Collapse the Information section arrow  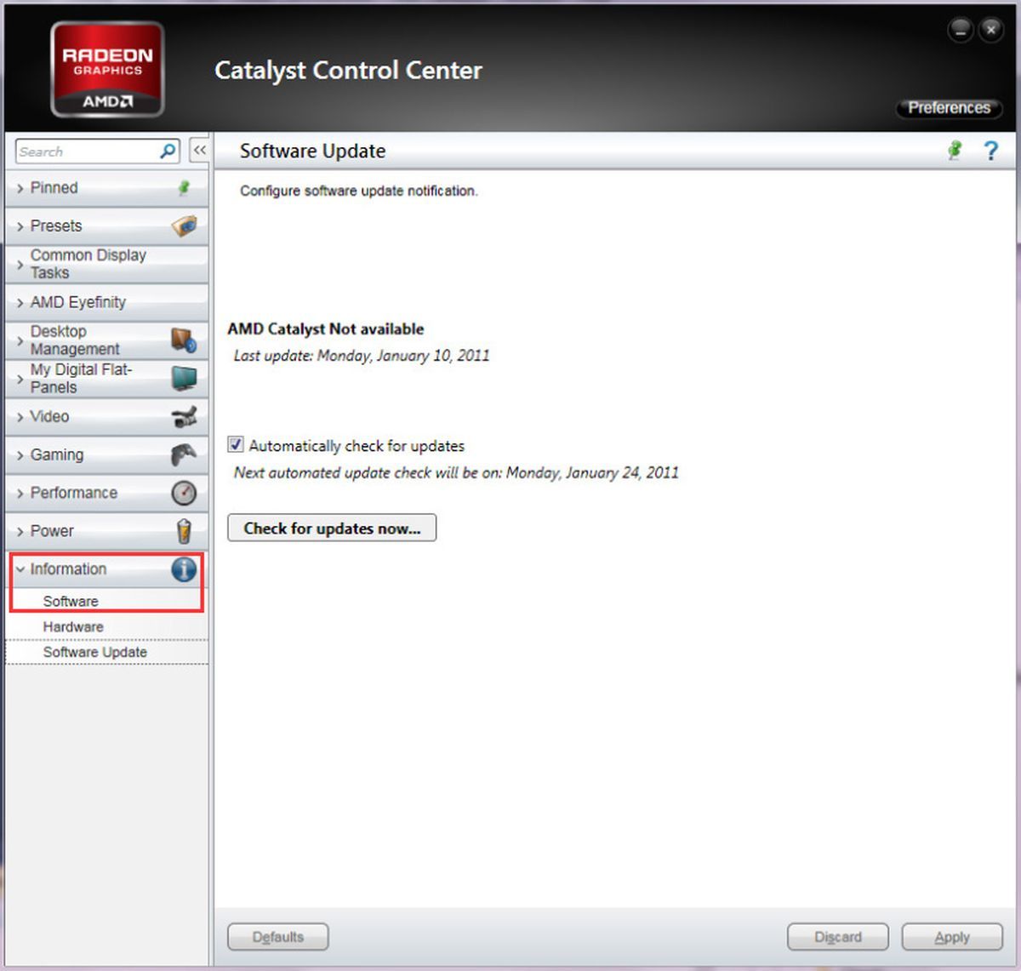tap(20, 569)
